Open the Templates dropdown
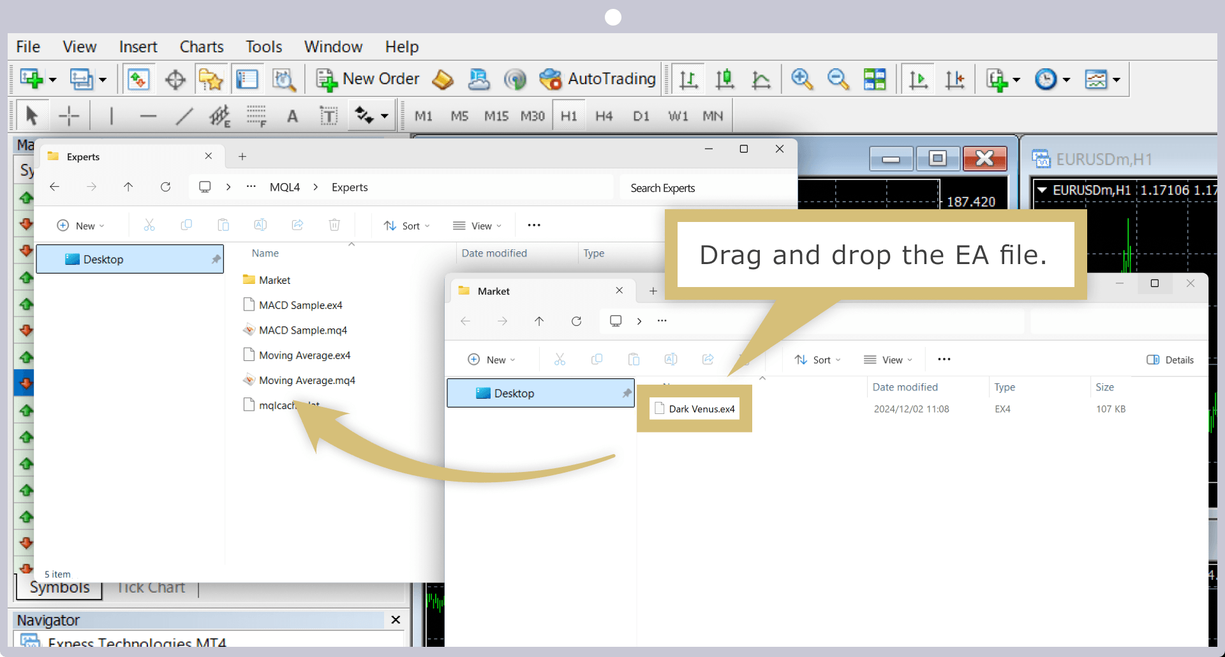This screenshot has height=657, width=1225. [1102, 79]
